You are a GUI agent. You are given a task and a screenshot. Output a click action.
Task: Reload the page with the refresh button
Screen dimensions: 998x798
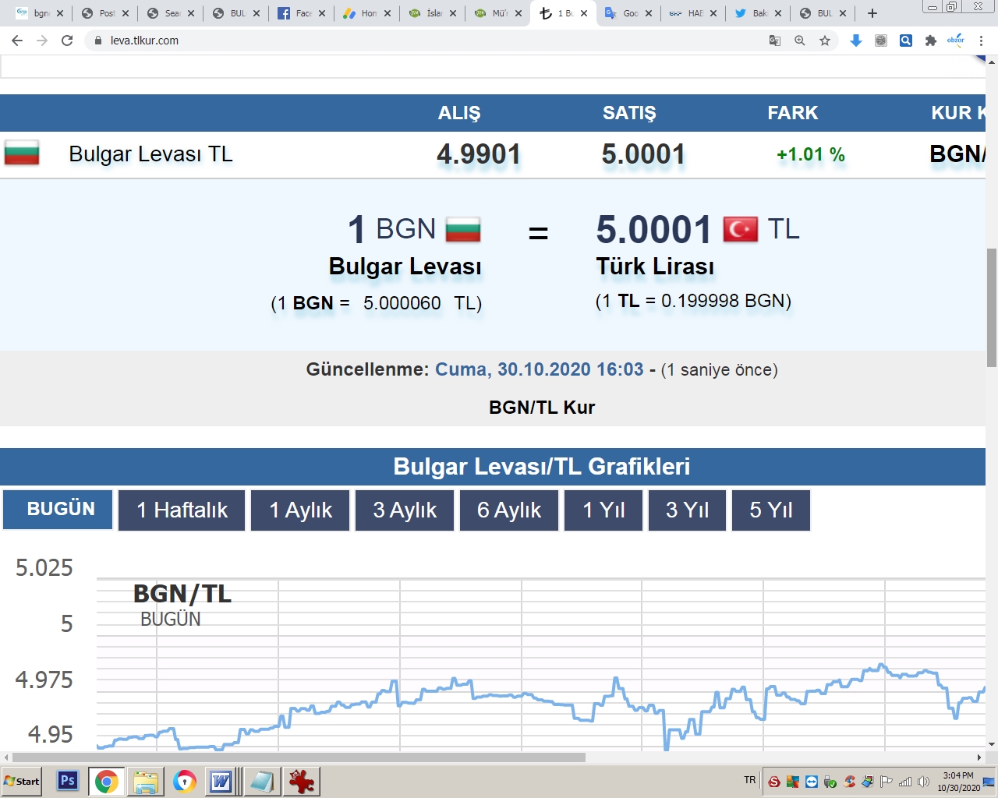coord(67,41)
